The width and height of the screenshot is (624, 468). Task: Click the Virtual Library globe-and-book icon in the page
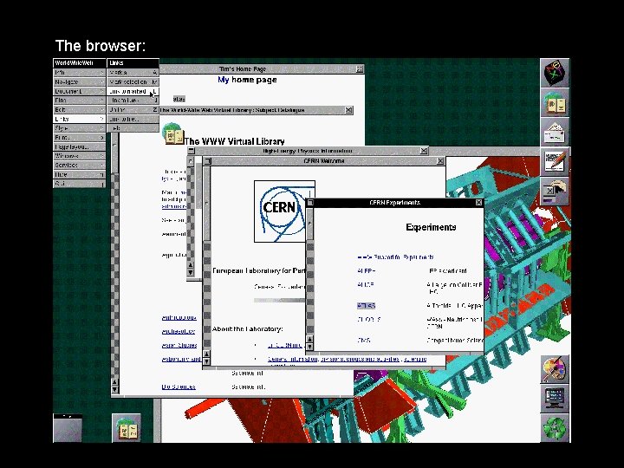click(172, 134)
